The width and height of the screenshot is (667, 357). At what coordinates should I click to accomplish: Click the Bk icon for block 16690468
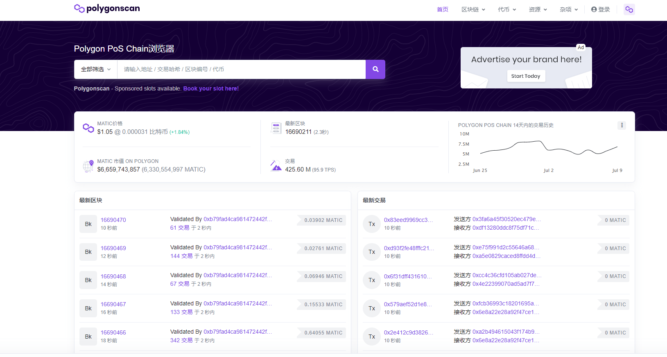click(88, 280)
